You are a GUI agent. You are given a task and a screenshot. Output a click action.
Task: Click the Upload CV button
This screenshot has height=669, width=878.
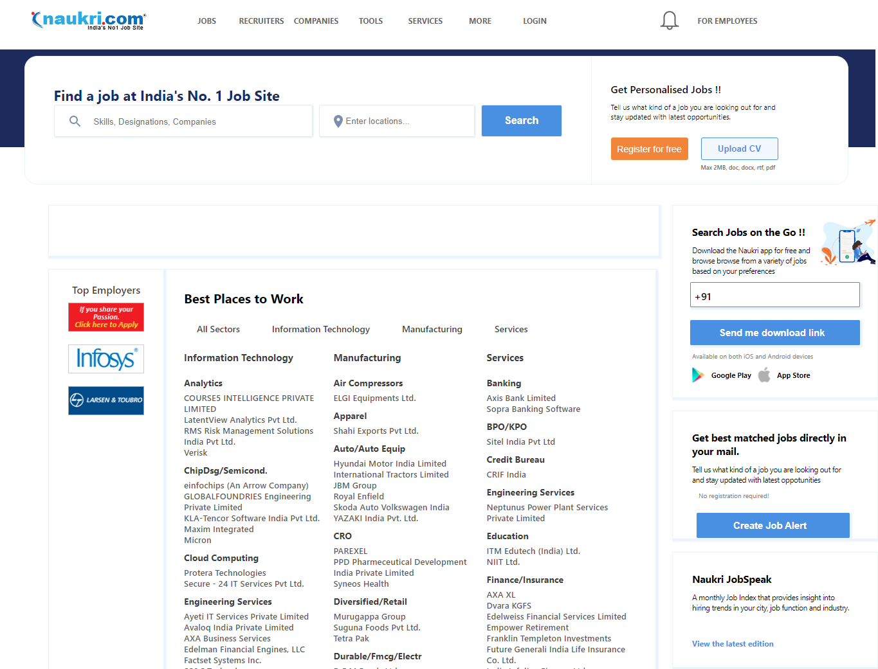pyautogui.click(x=739, y=148)
